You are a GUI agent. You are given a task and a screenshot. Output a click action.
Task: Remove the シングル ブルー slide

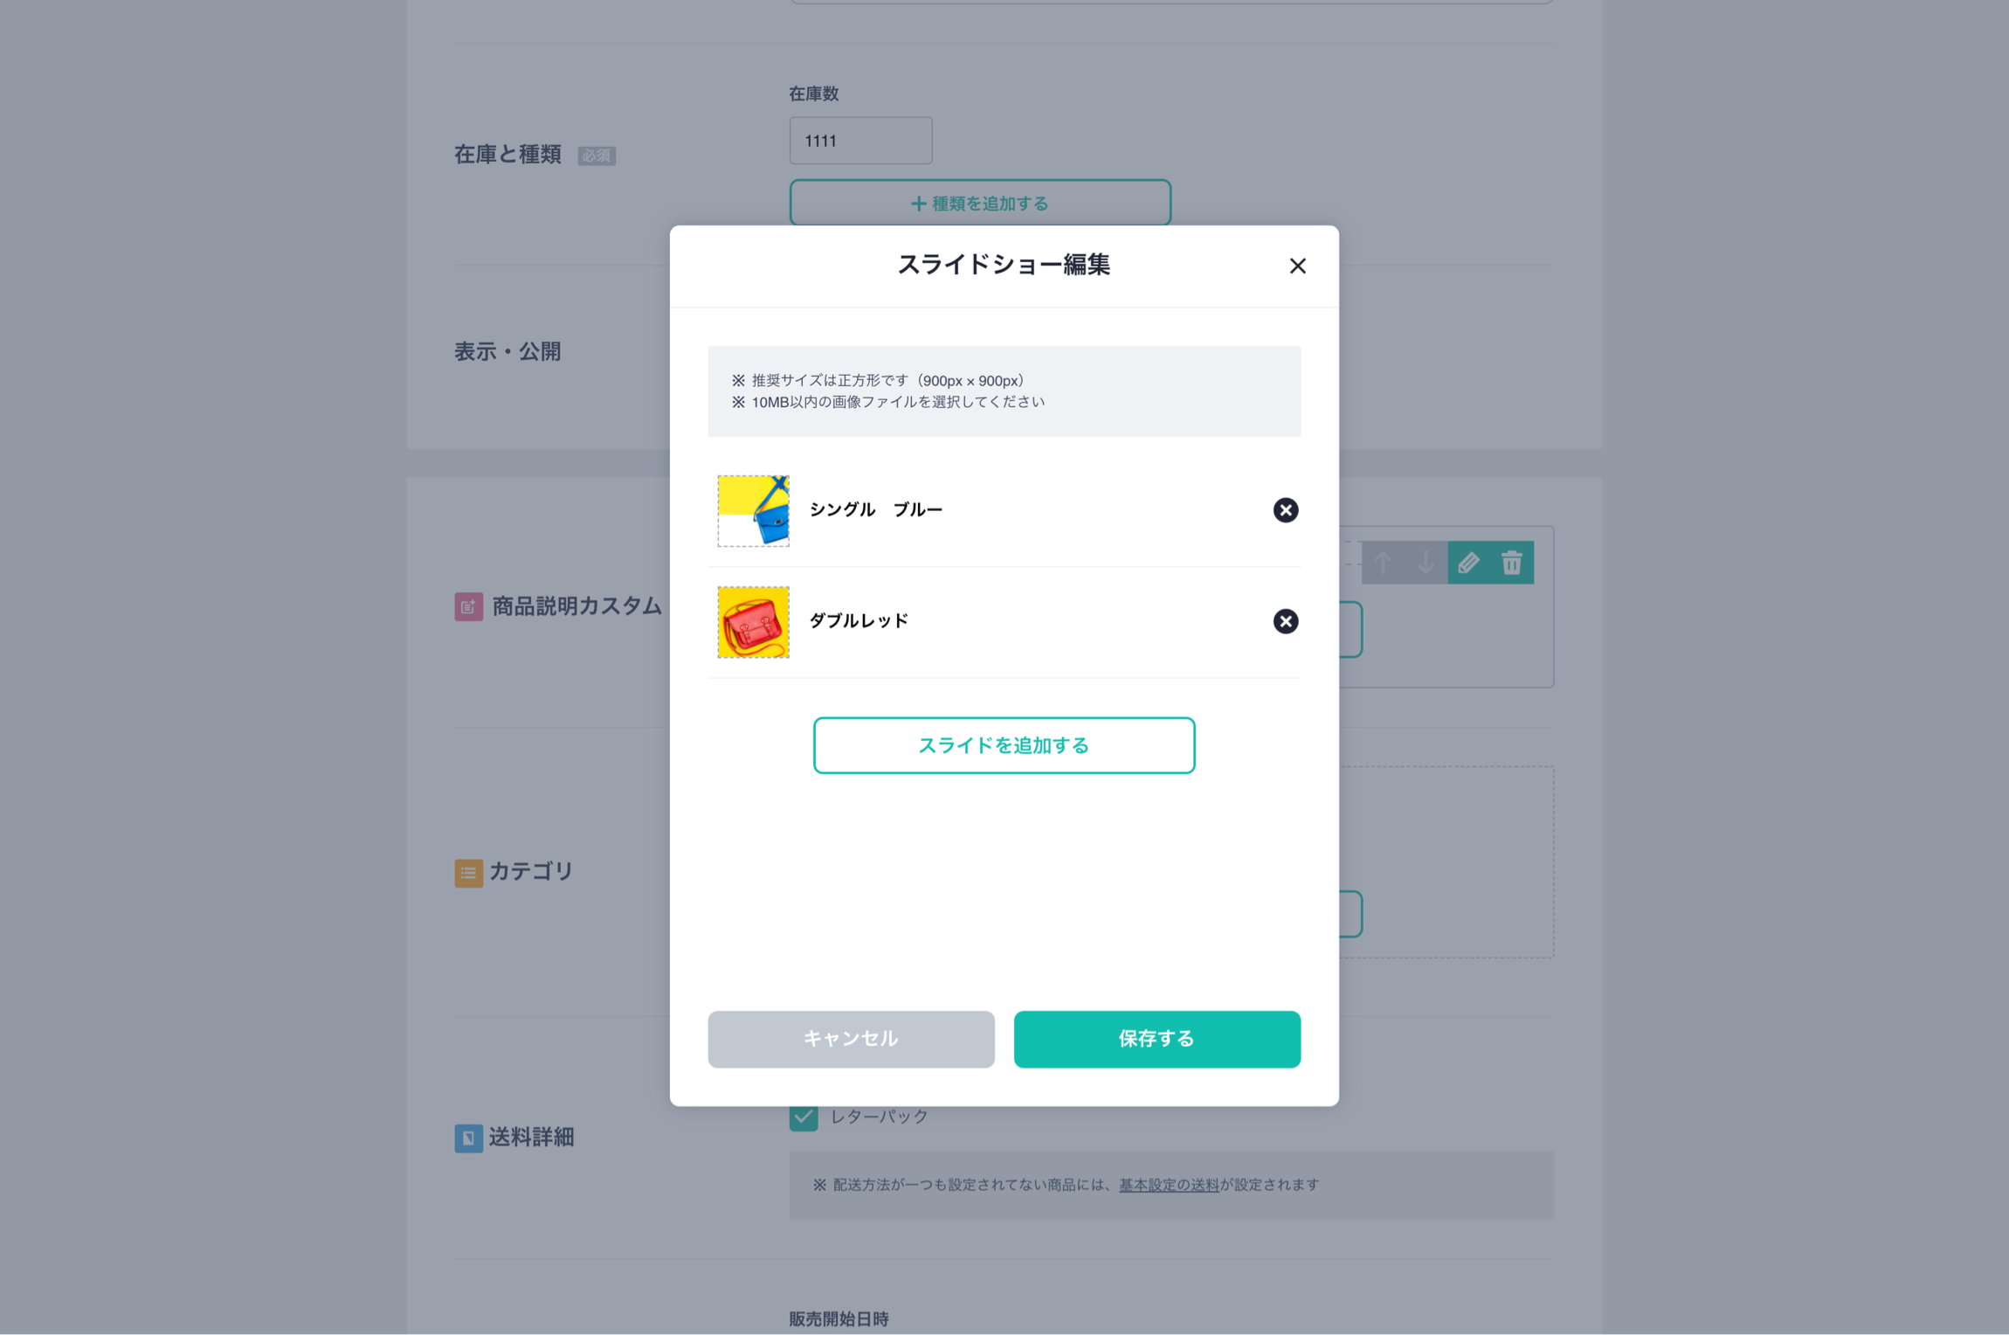(x=1285, y=510)
